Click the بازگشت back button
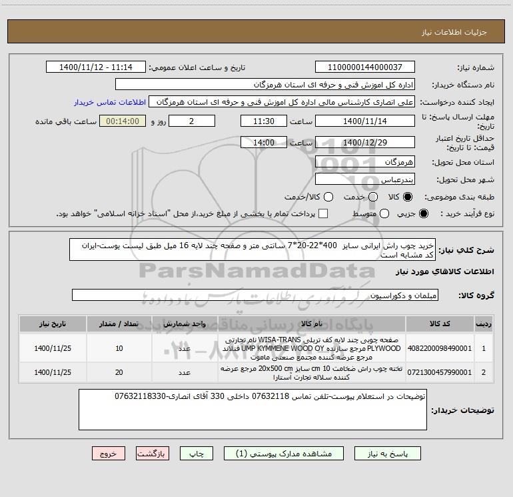The width and height of the screenshot is (513, 497). (153, 454)
